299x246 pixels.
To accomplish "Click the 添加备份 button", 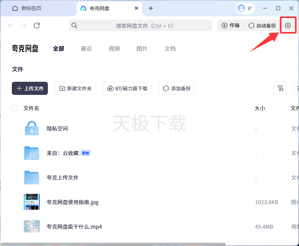I will click(x=177, y=88).
